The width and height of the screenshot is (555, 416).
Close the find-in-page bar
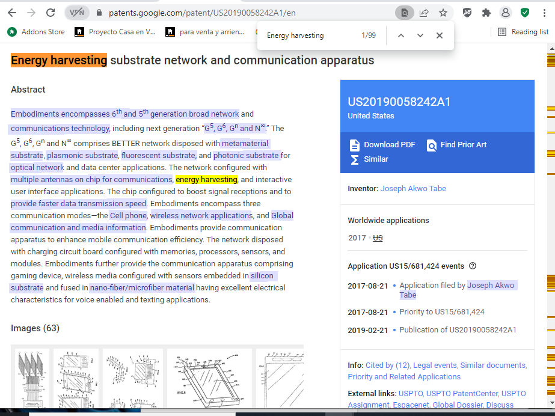coord(440,35)
